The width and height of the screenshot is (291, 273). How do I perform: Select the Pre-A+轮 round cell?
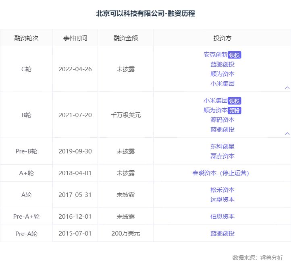click(26, 217)
